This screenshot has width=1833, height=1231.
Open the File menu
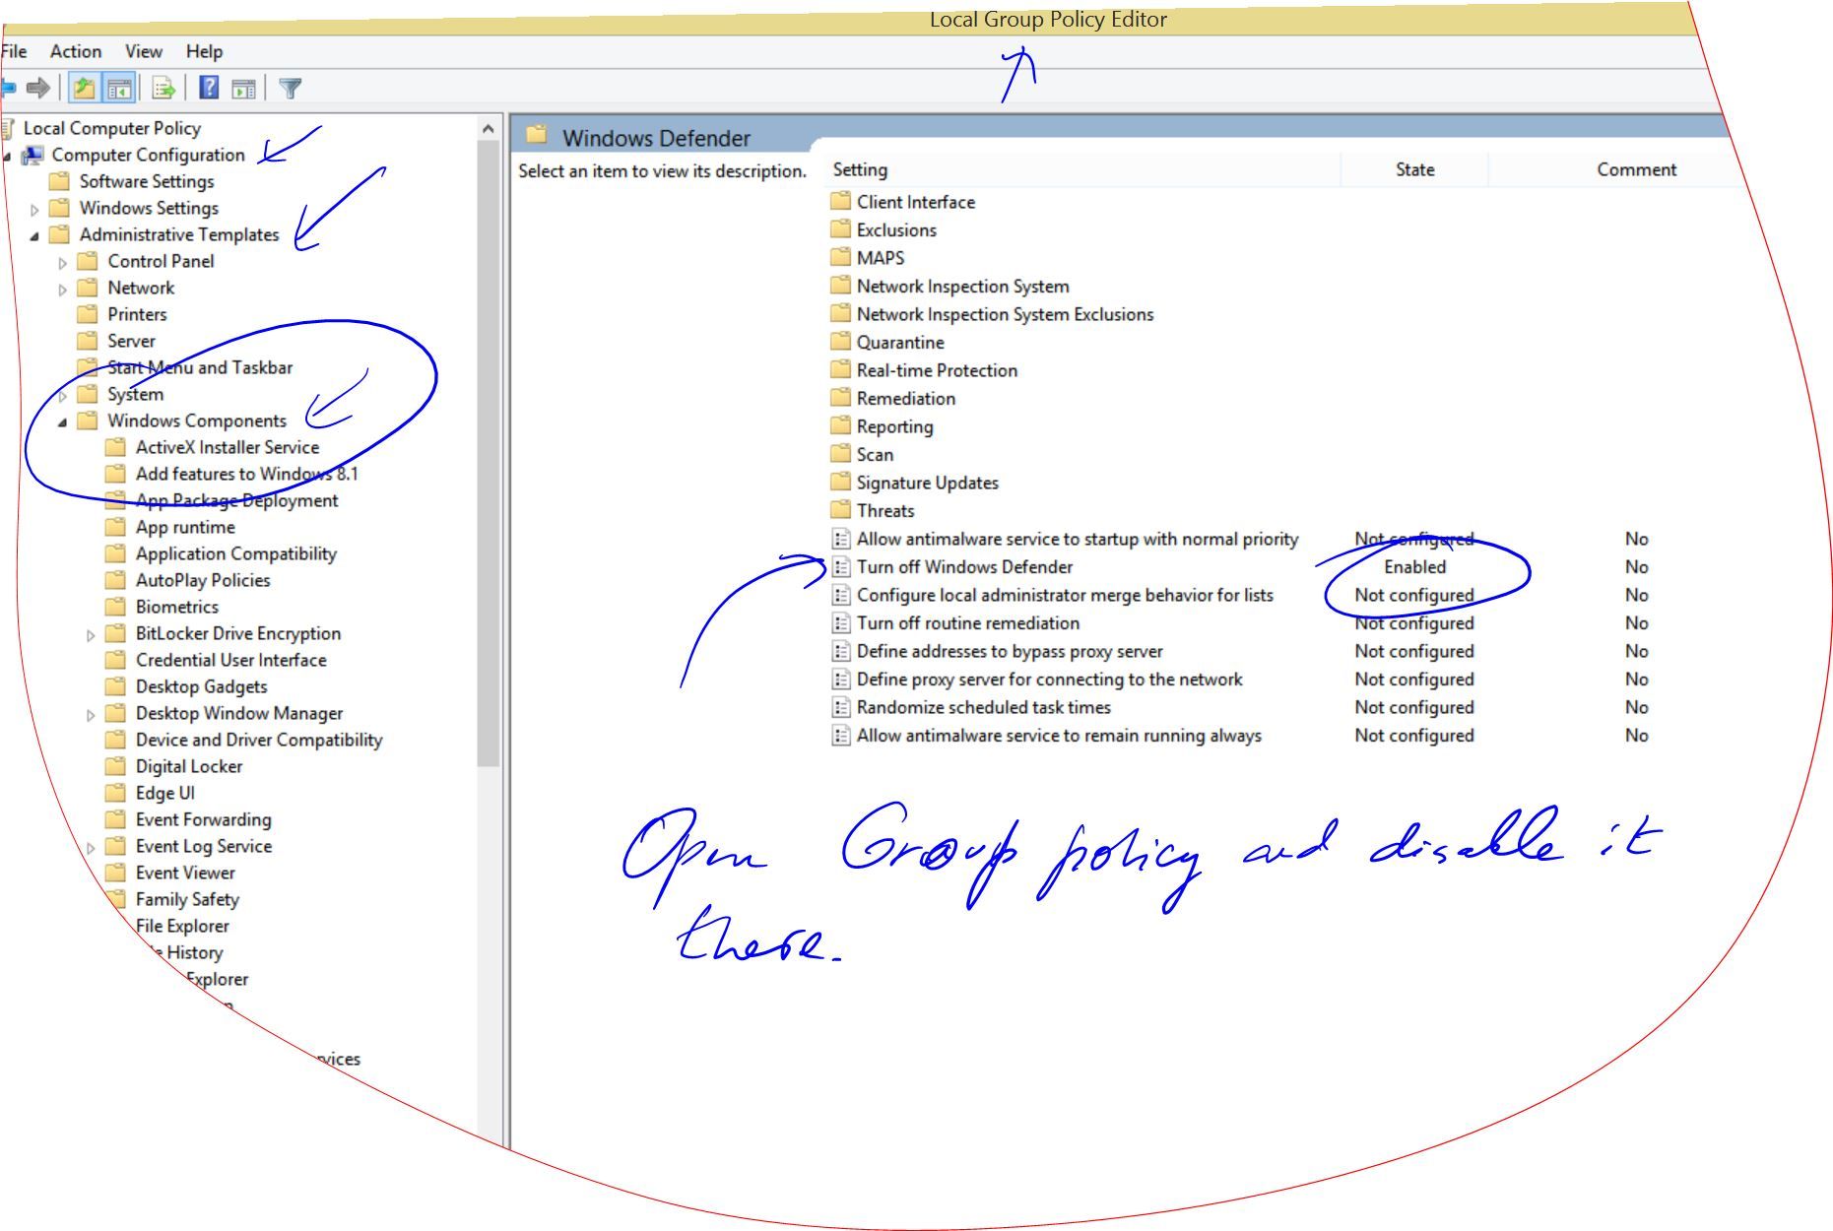[14, 51]
